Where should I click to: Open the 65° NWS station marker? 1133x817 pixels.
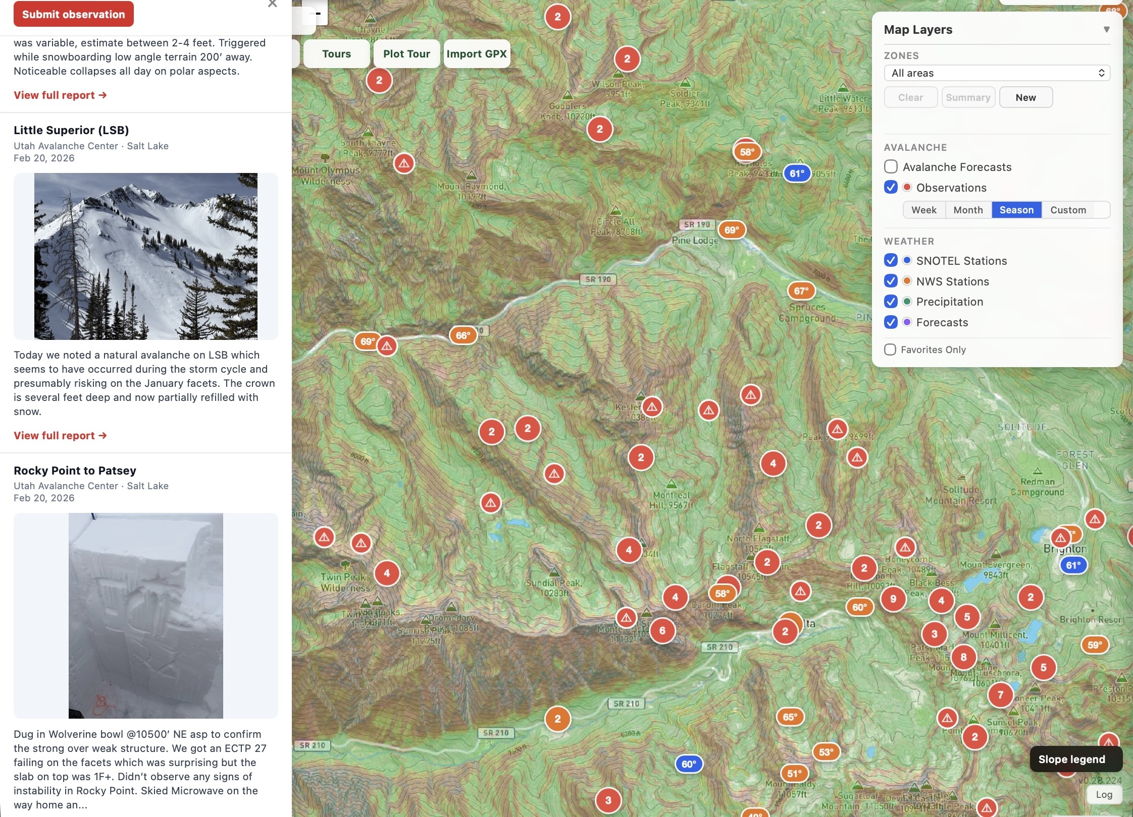pyautogui.click(x=790, y=717)
